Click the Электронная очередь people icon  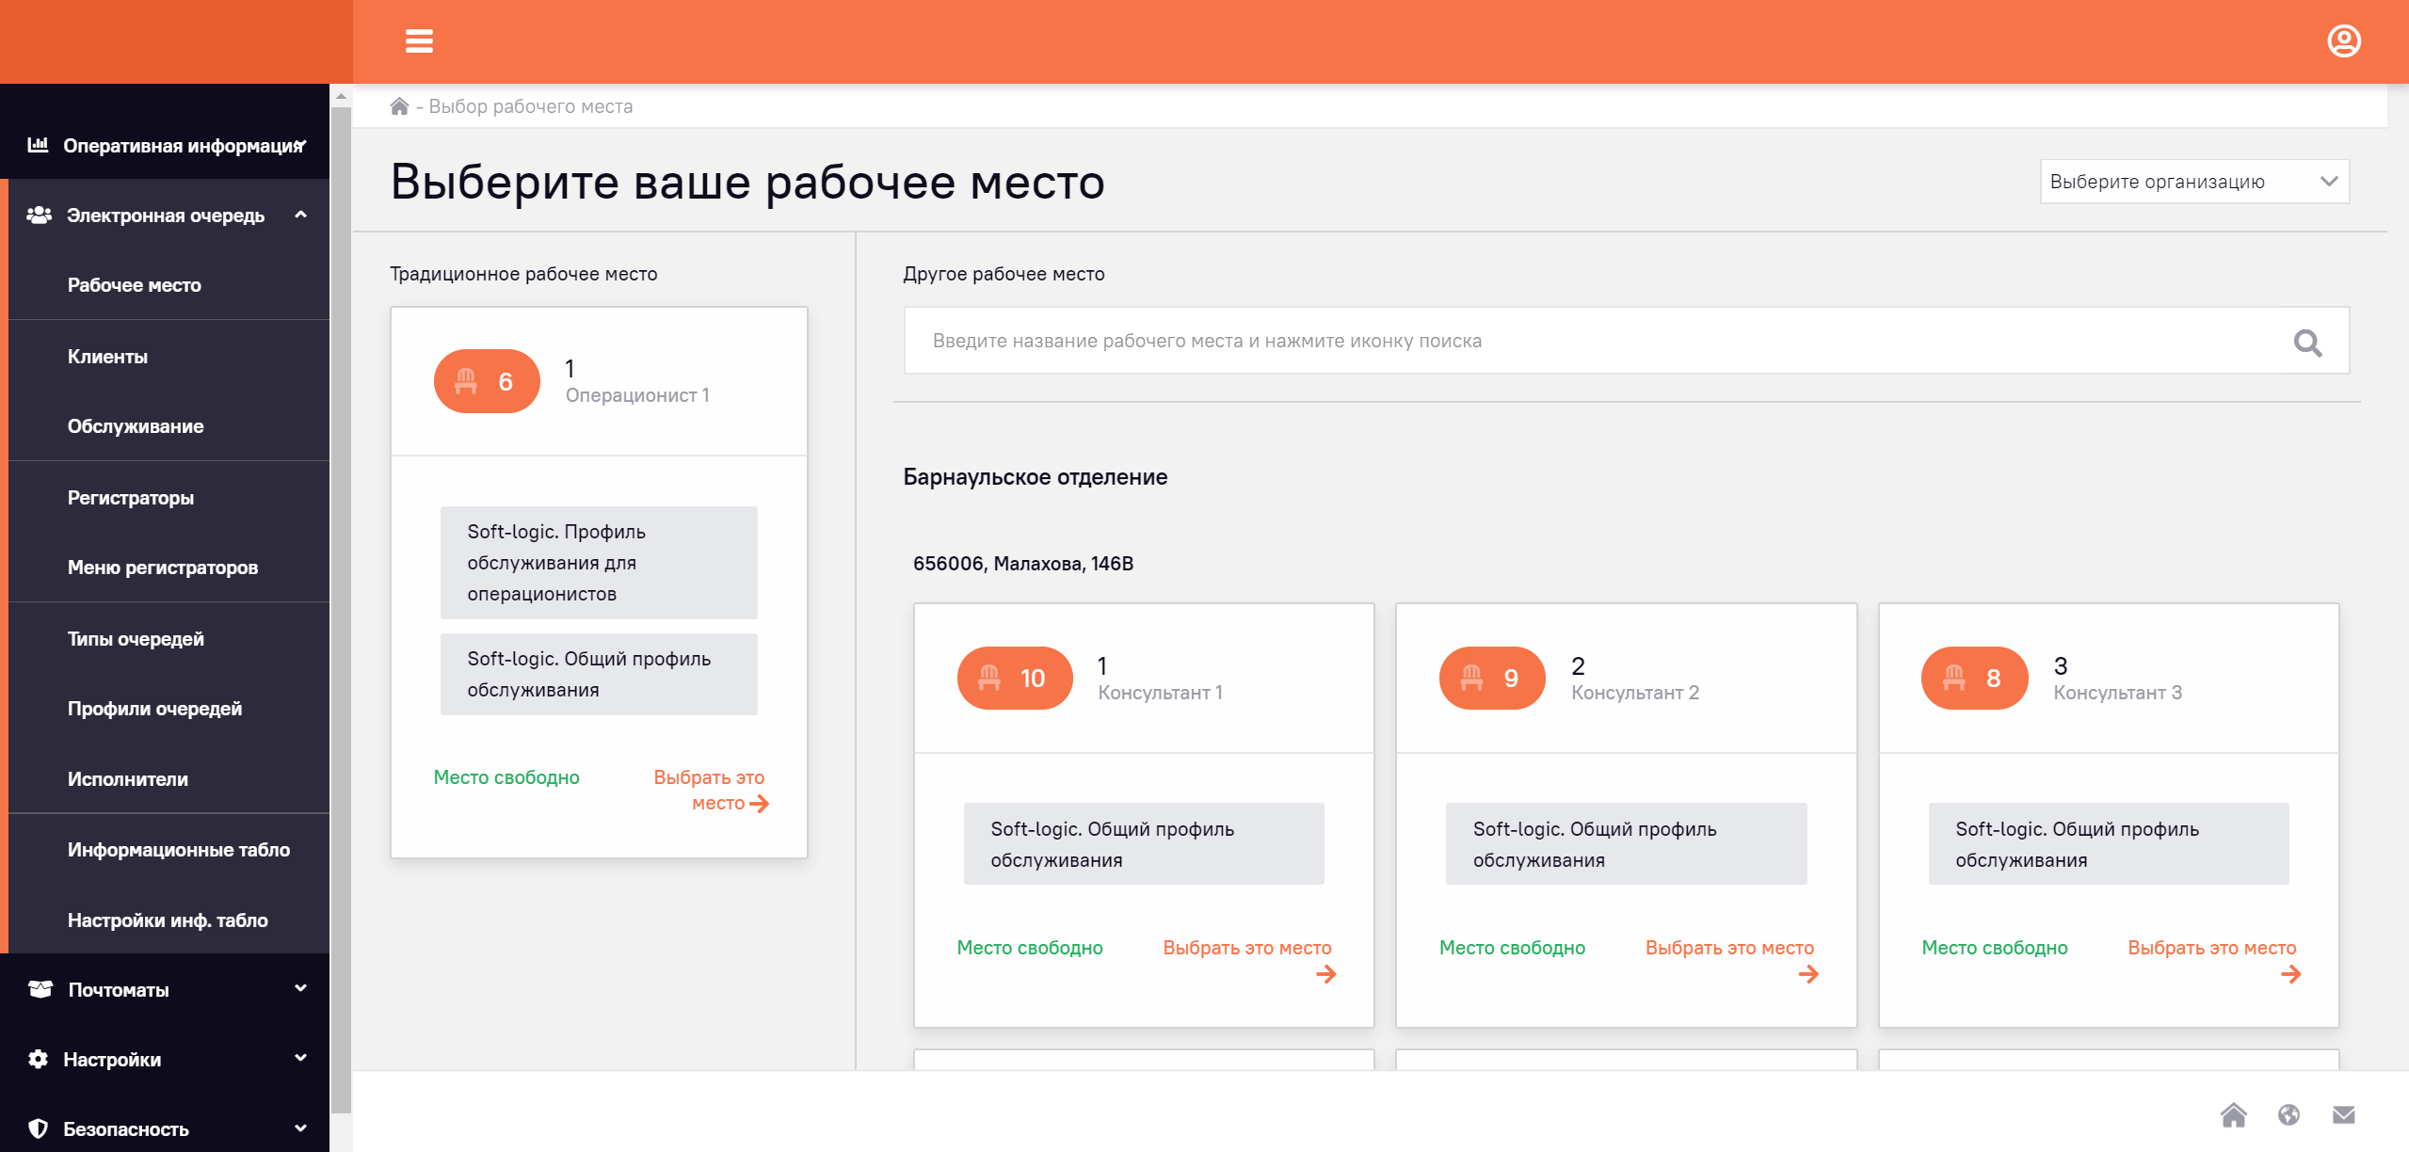(x=39, y=216)
